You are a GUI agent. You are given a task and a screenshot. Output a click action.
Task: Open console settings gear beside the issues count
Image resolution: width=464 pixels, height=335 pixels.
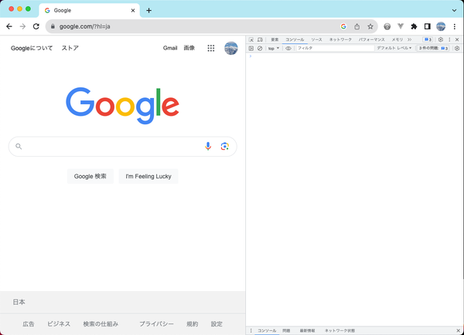457,48
